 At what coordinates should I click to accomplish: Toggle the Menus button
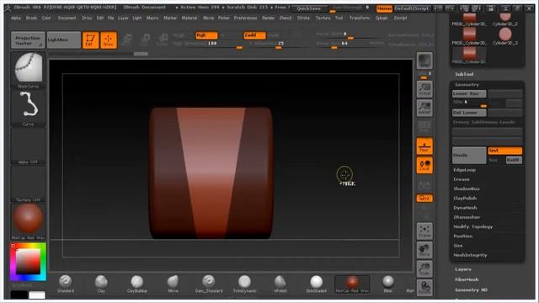tap(384, 8)
